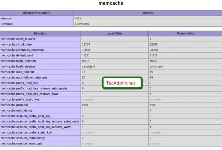Click the $Revision$ value cell
The height and width of the screenshot is (150, 222).
pos(82,24)
